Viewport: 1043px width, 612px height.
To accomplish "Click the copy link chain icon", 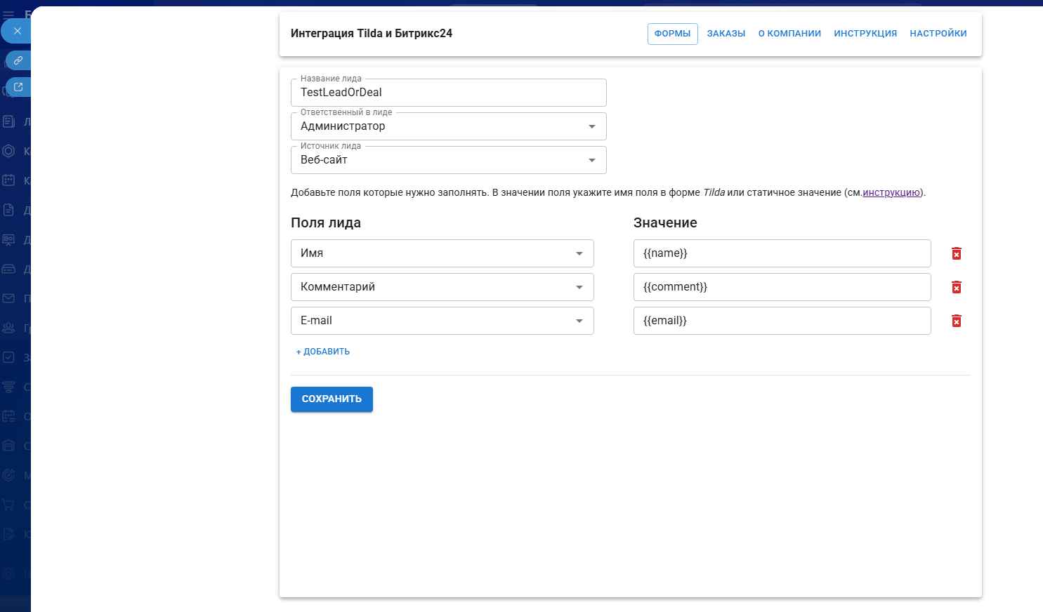I will (x=18, y=60).
